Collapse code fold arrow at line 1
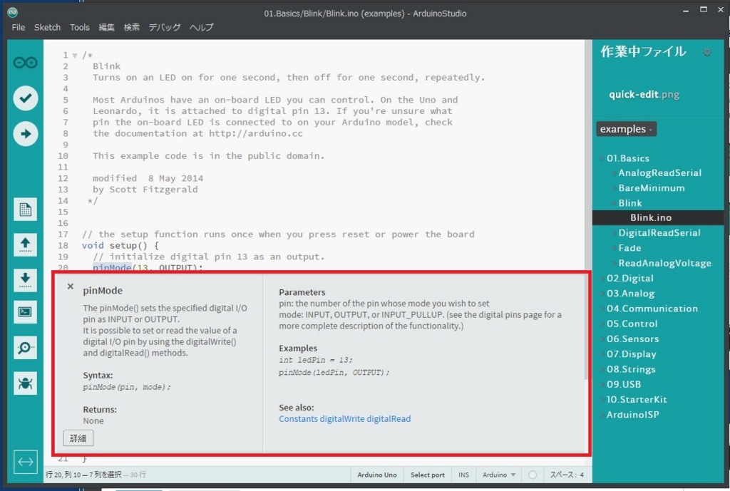 tap(74, 56)
